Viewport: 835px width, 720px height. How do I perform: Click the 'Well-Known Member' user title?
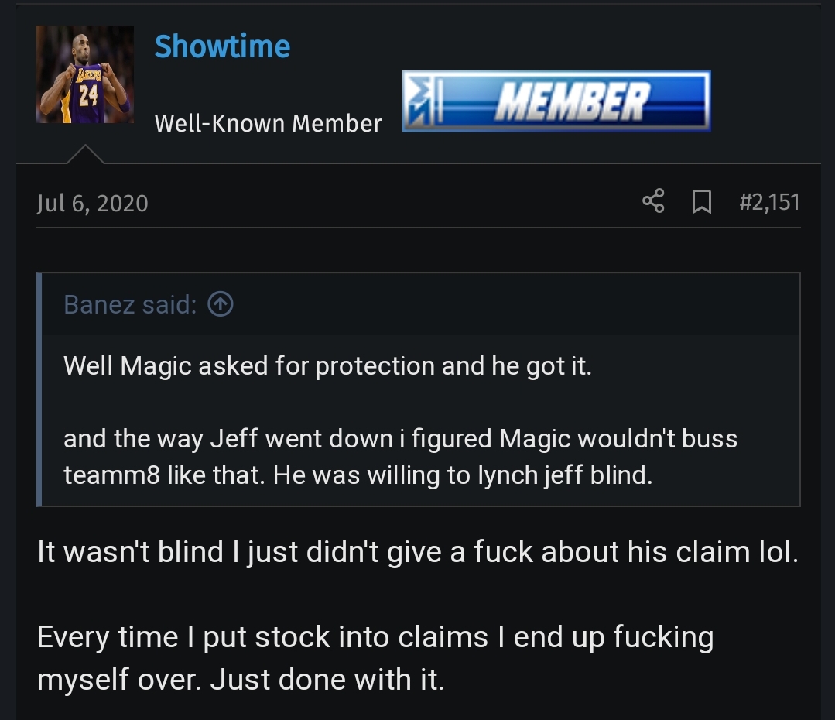click(268, 123)
